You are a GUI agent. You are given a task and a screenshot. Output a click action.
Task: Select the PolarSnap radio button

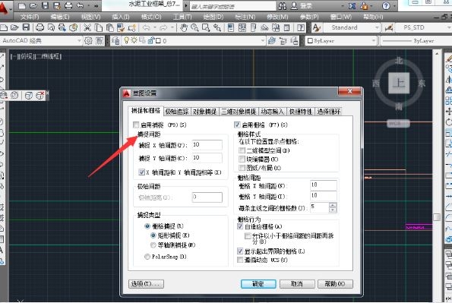(x=147, y=256)
